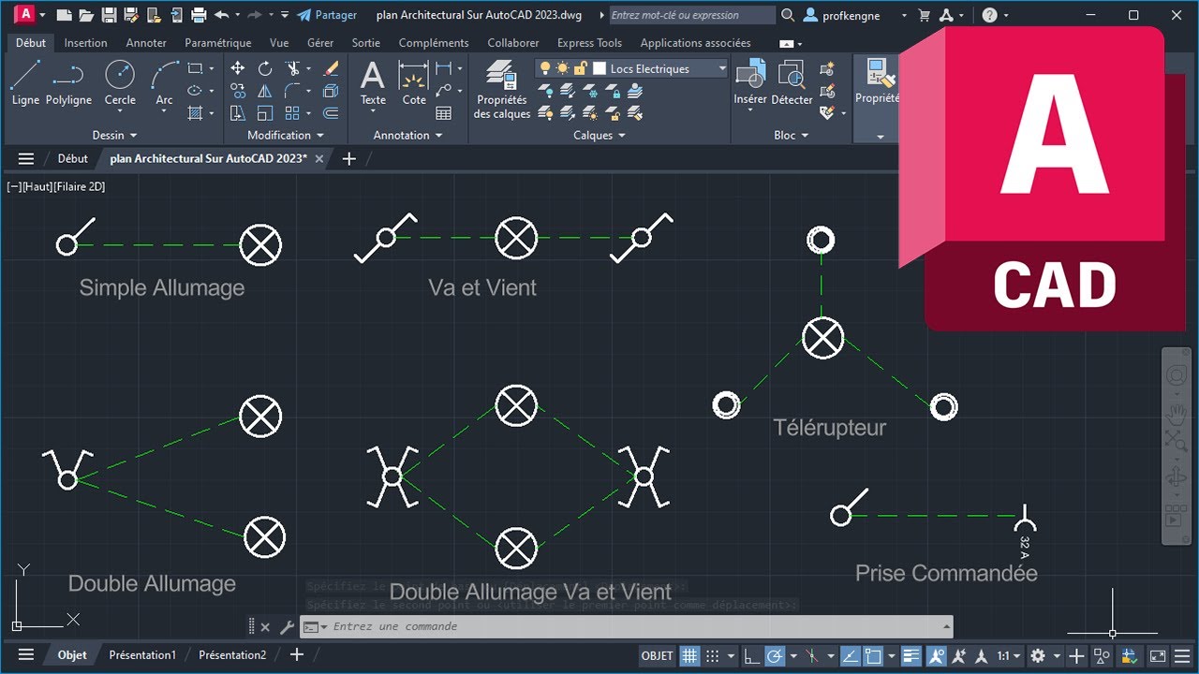Open the Locs Electriques layer dropdown
Image resolution: width=1199 pixels, height=674 pixels.
click(x=722, y=68)
